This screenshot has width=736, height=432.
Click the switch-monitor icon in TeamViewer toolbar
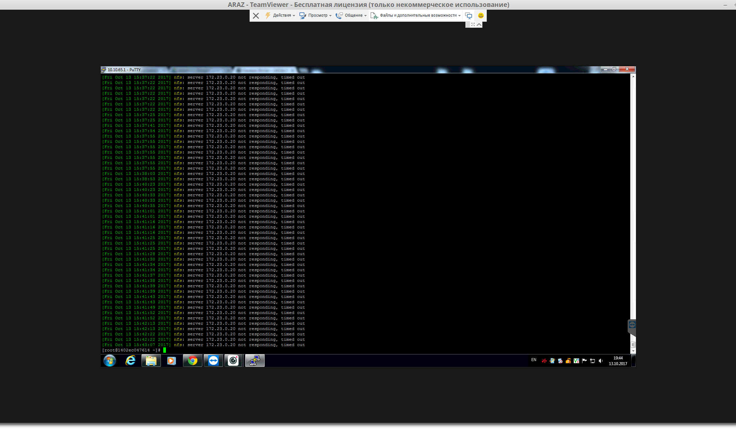point(469,16)
